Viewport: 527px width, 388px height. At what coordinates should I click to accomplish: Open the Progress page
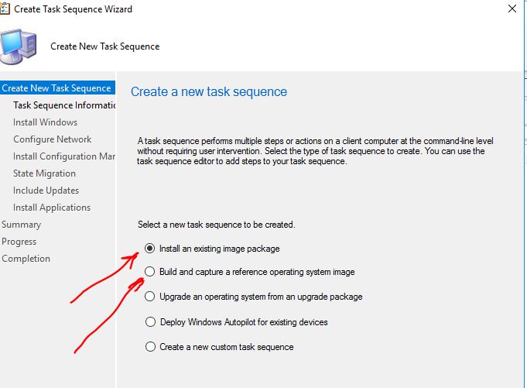click(x=19, y=242)
